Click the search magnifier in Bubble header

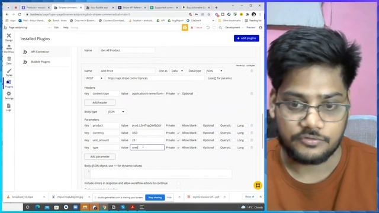[x=220, y=28]
